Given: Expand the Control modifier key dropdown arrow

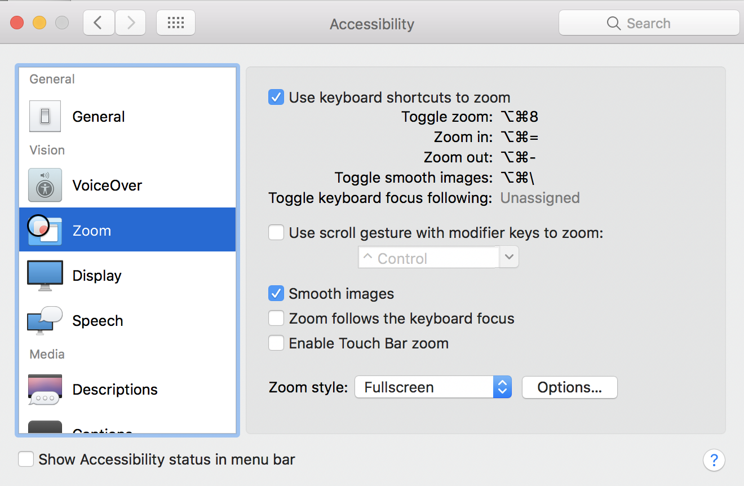Looking at the screenshot, I should [510, 258].
